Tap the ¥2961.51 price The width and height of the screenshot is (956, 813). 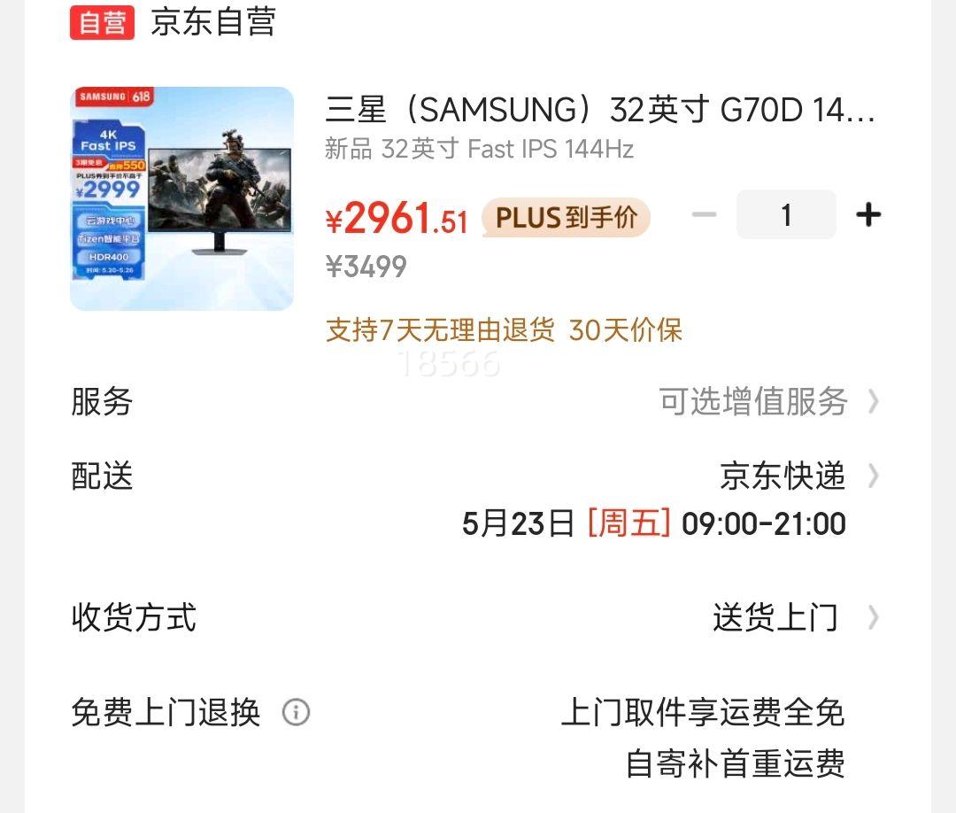pyautogui.click(x=397, y=219)
